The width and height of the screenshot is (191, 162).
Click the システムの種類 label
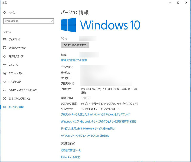point(69,104)
